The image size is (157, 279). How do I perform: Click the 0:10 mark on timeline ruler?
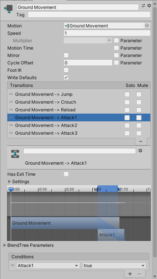pos(43,189)
